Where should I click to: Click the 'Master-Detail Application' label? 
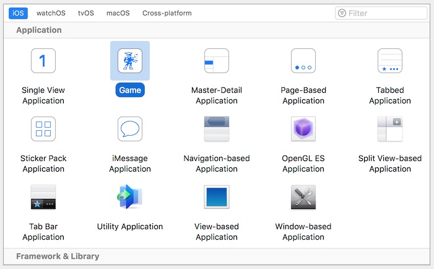tap(217, 95)
